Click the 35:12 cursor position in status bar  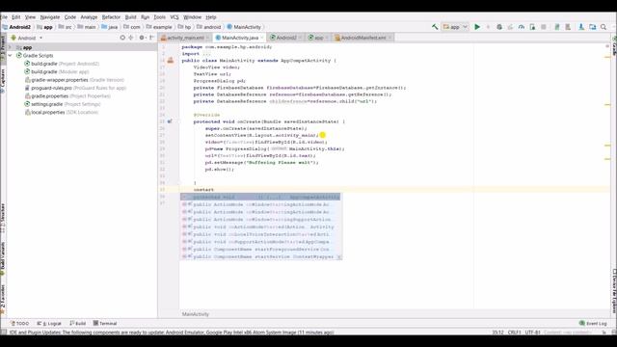point(497,333)
